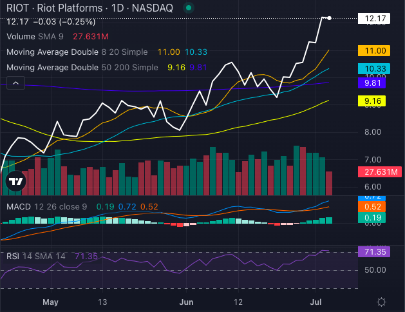The width and height of the screenshot is (405, 312).
Task: Select the Volume SMA 9 indicator label
Action: click(x=35, y=37)
